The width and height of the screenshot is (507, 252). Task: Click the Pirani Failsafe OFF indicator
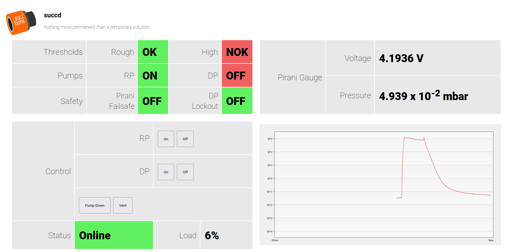(153, 101)
